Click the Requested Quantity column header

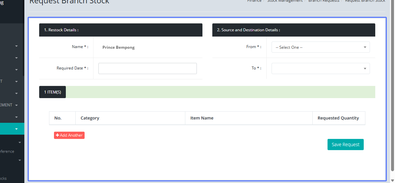[x=338, y=118]
